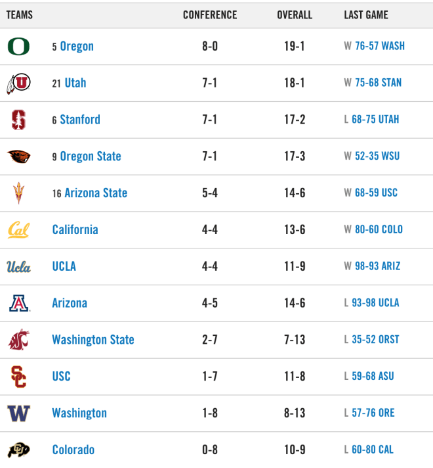View the 68-75 UTAH last game link
Viewport: 433px width, 468px height.
tap(375, 120)
